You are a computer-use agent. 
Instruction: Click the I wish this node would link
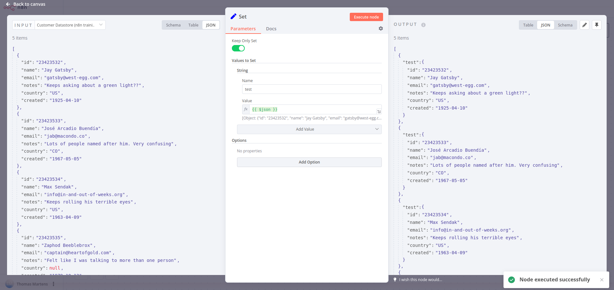[x=420, y=280]
